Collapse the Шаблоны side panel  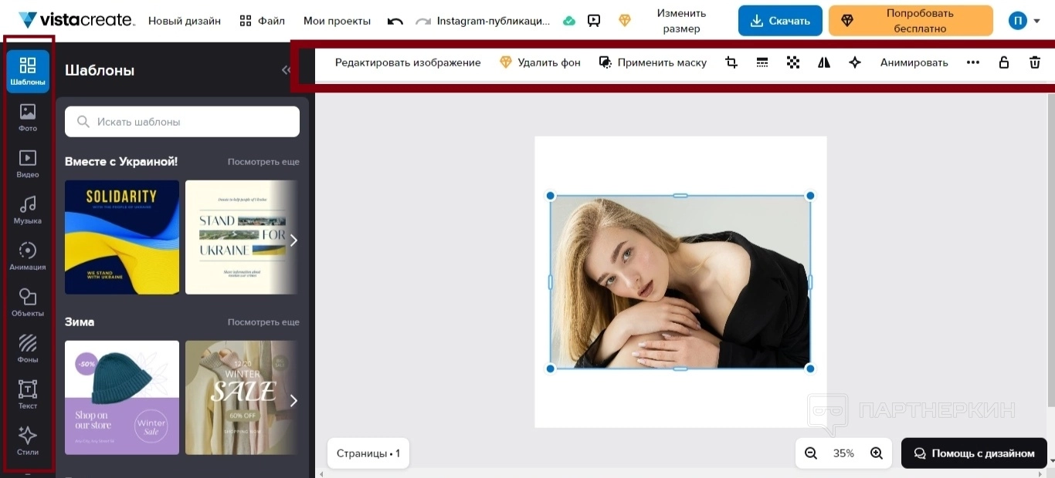coord(286,70)
